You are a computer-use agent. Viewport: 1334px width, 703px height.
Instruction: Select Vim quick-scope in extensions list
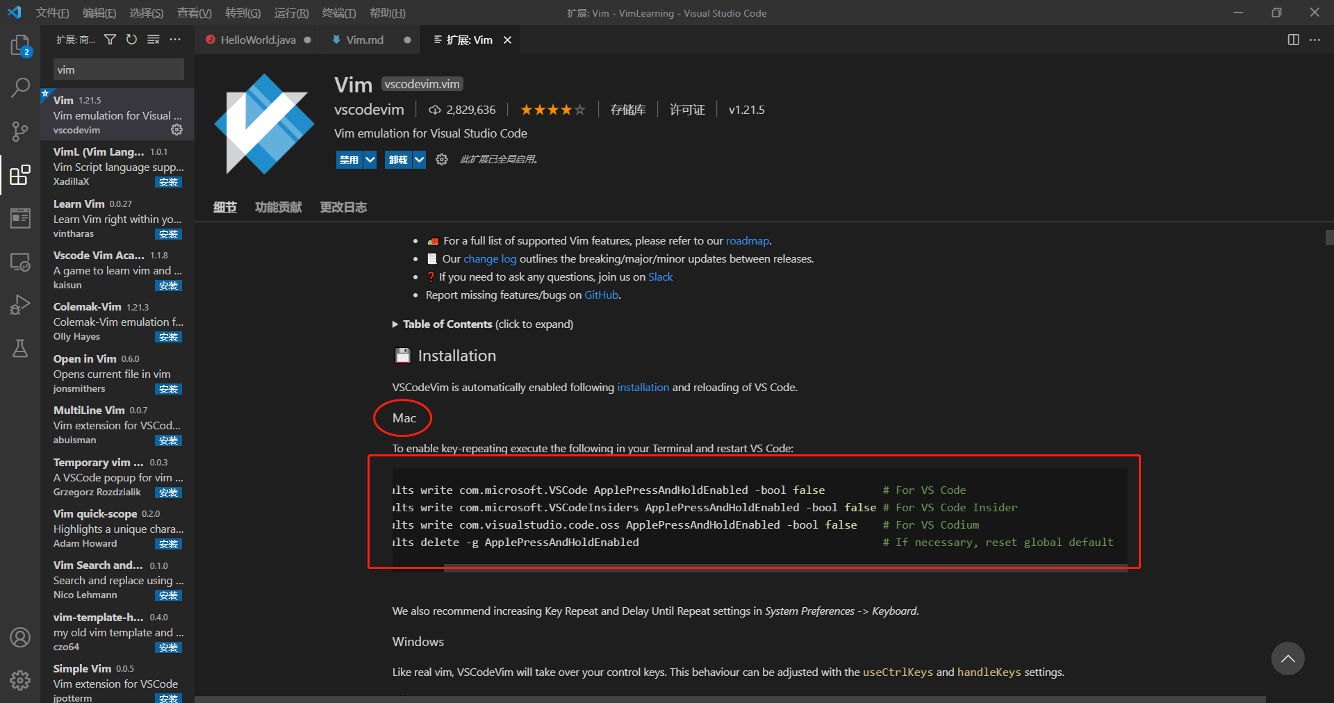[117, 528]
